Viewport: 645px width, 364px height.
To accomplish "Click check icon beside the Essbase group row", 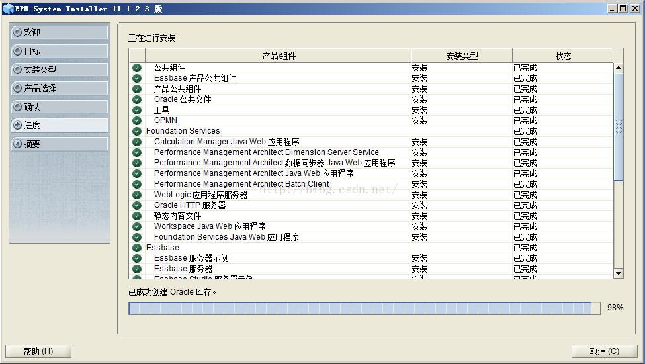I will pos(137,248).
